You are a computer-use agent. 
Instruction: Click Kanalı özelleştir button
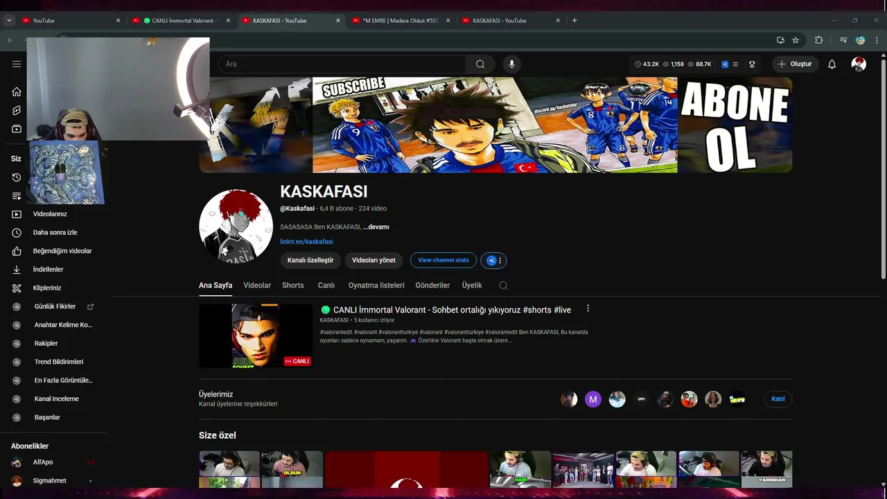point(310,260)
